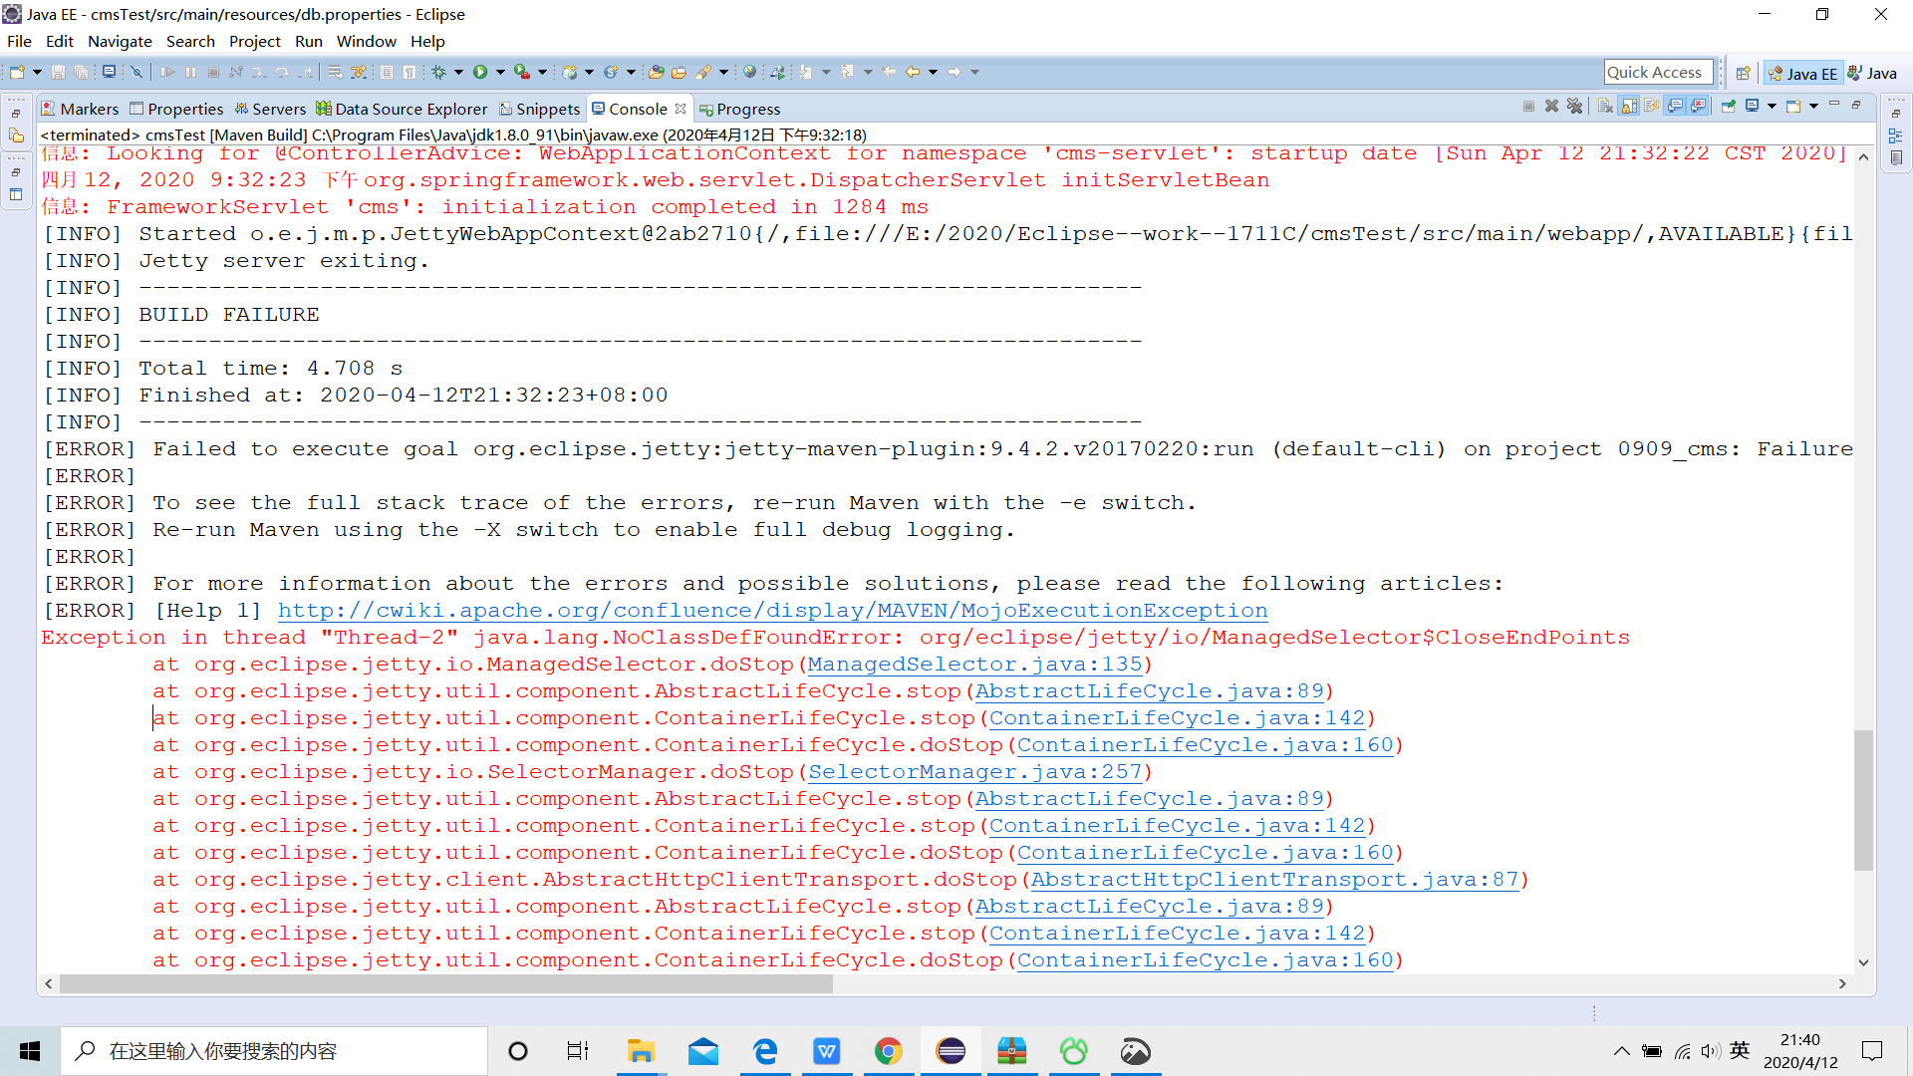Click the Markers tab in the panel
This screenshot has height=1076, width=1913.
tap(83, 109)
